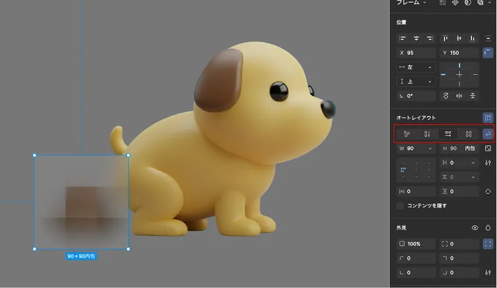The height and width of the screenshot is (288, 497).
Task: Open the 上 vertical constraint dropdown
Action: coord(416,82)
